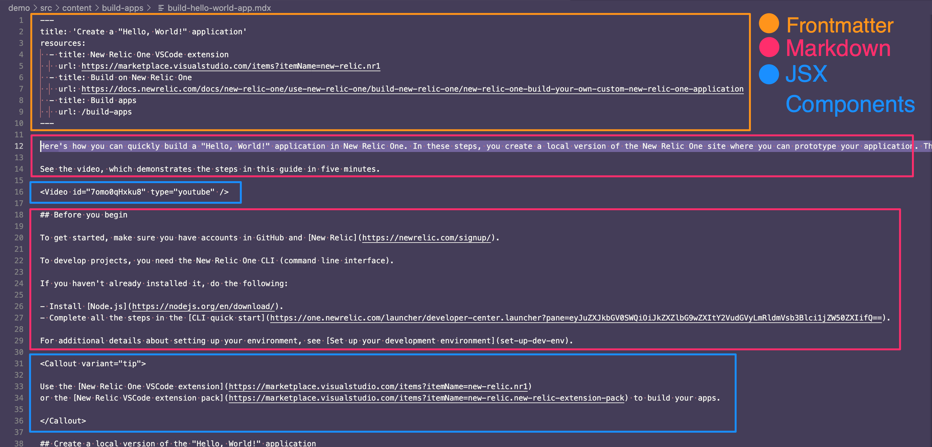The width and height of the screenshot is (932, 447).
Task: Select the src breadcrumb segment
Action: (46, 8)
